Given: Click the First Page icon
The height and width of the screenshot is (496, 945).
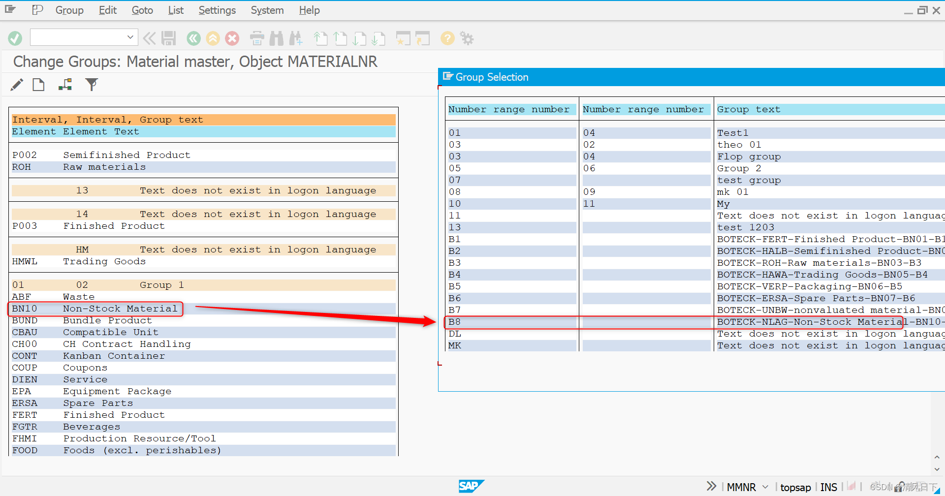Looking at the screenshot, I should point(320,38).
